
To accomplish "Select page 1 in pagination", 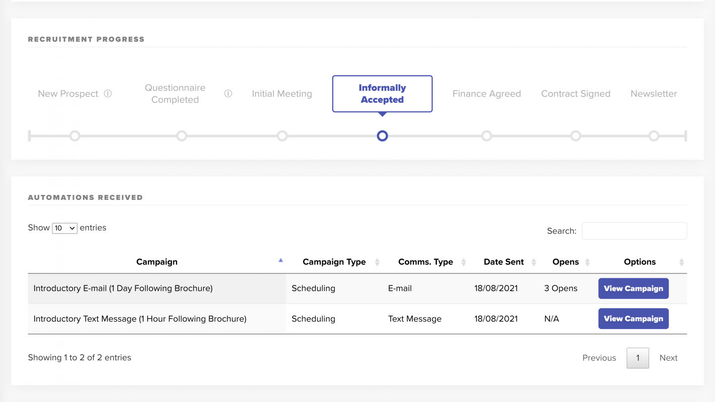I will [638, 358].
